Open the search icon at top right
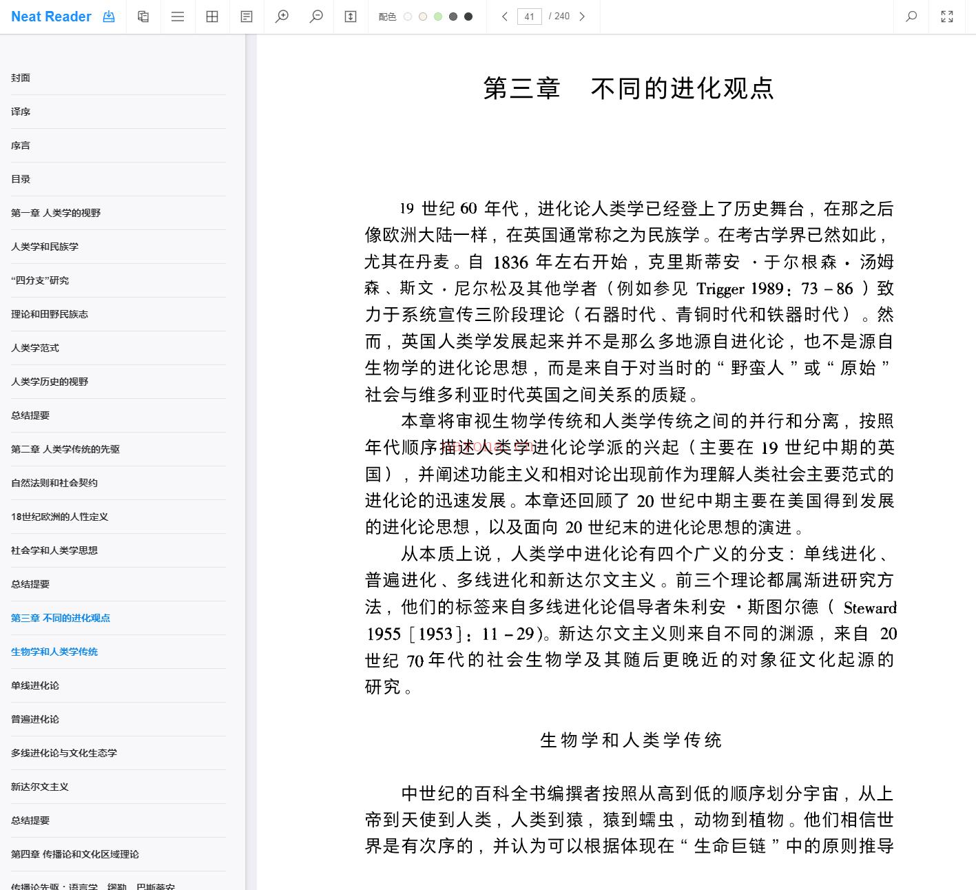This screenshot has height=890, width=976. point(911,17)
